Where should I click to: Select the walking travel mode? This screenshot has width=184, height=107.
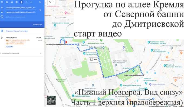[21, 2]
